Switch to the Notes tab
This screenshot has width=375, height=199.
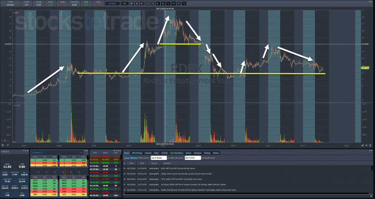coord(216,153)
